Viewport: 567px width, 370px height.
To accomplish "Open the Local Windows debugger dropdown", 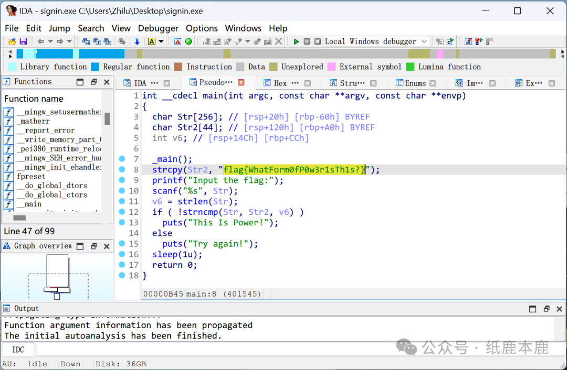I will click(x=424, y=41).
